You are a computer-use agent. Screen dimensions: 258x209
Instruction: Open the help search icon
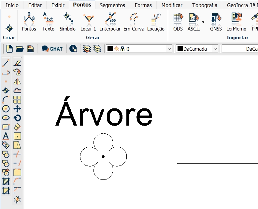[x=73, y=49]
